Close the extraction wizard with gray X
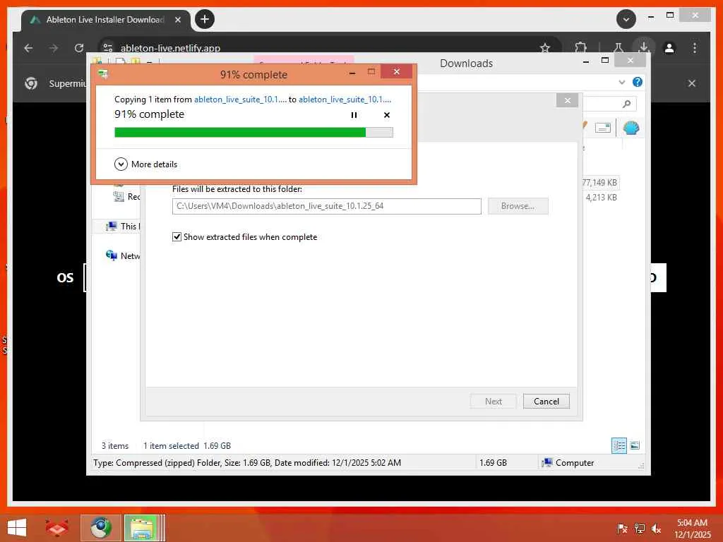This screenshot has height=542, width=723. click(x=567, y=100)
